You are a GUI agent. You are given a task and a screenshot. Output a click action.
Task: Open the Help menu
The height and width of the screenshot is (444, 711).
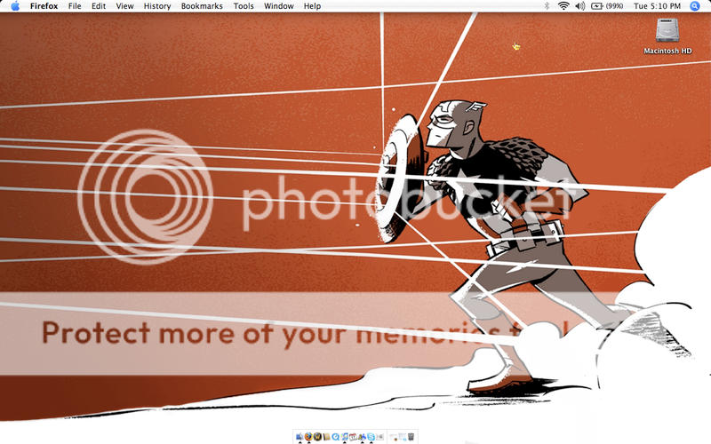(312, 6)
